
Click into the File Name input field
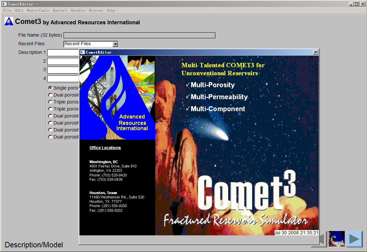click(x=140, y=35)
